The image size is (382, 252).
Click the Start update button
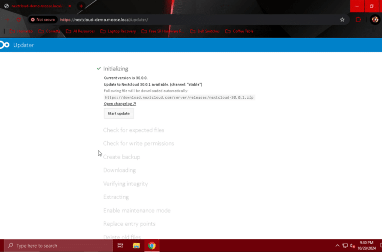pos(119,113)
